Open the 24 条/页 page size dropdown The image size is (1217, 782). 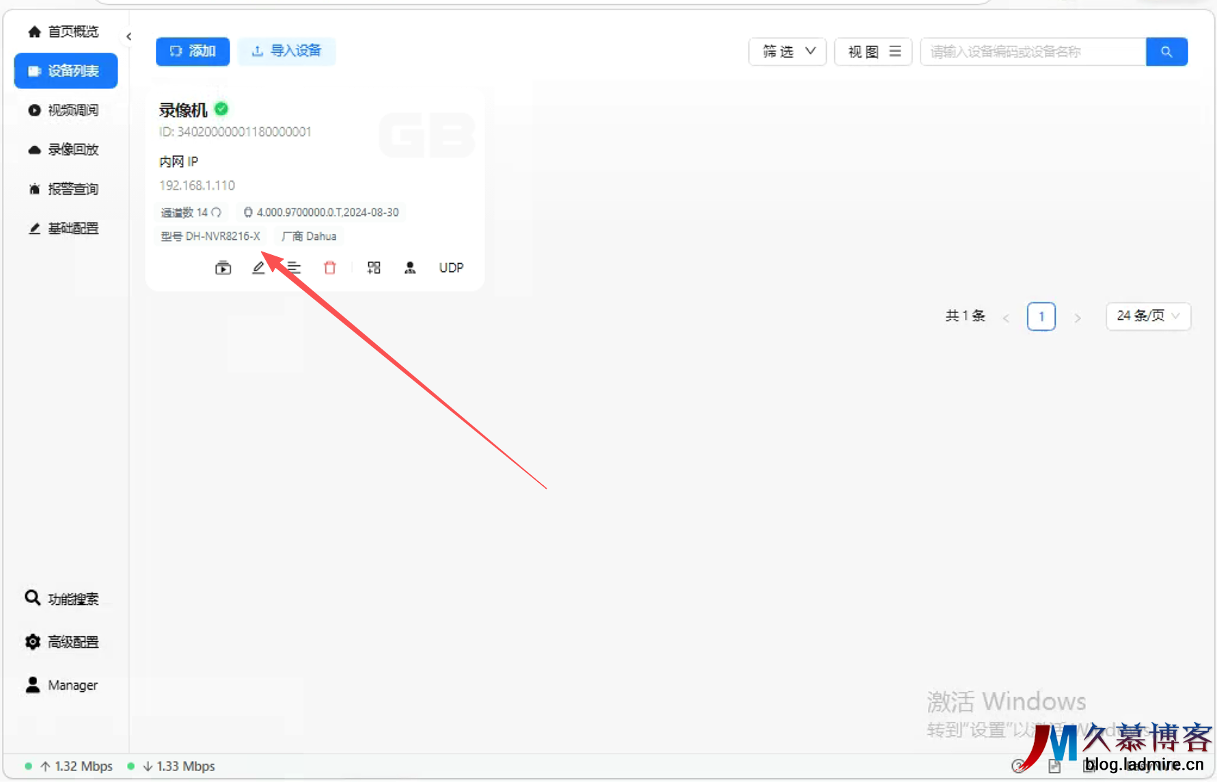tap(1148, 316)
